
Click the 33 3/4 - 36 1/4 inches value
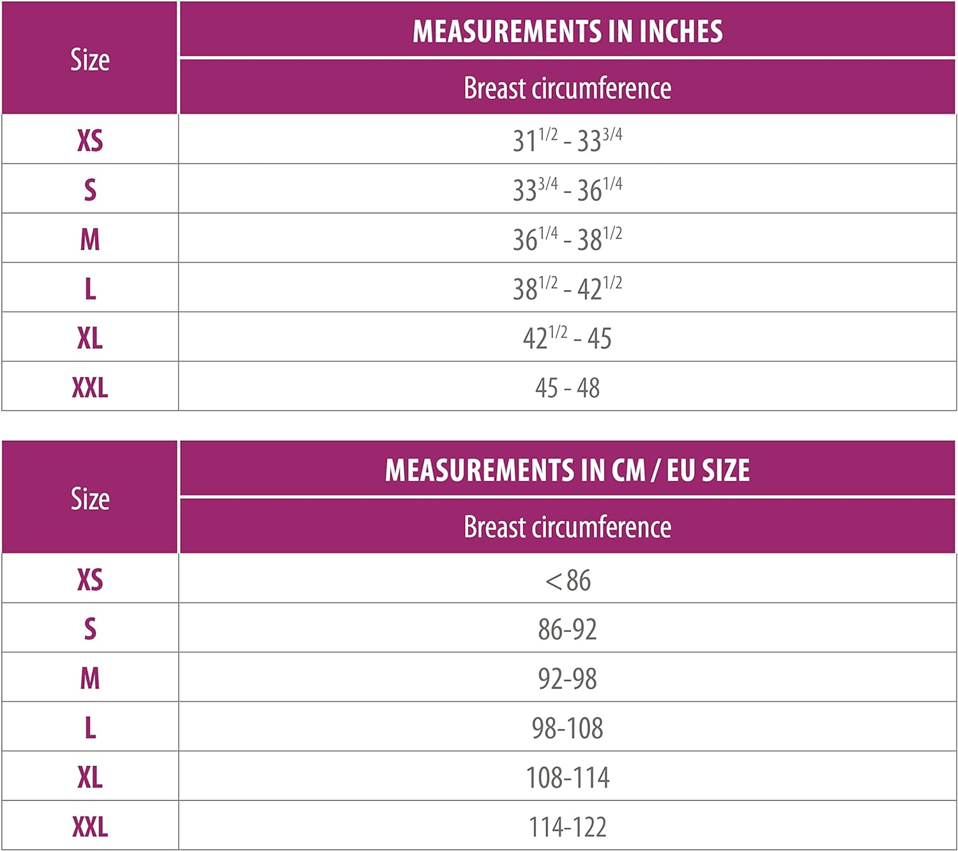[x=567, y=189]
